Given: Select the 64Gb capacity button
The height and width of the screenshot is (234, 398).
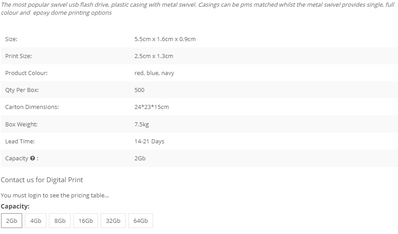Looking at the screenshot, I should (141, 221).
